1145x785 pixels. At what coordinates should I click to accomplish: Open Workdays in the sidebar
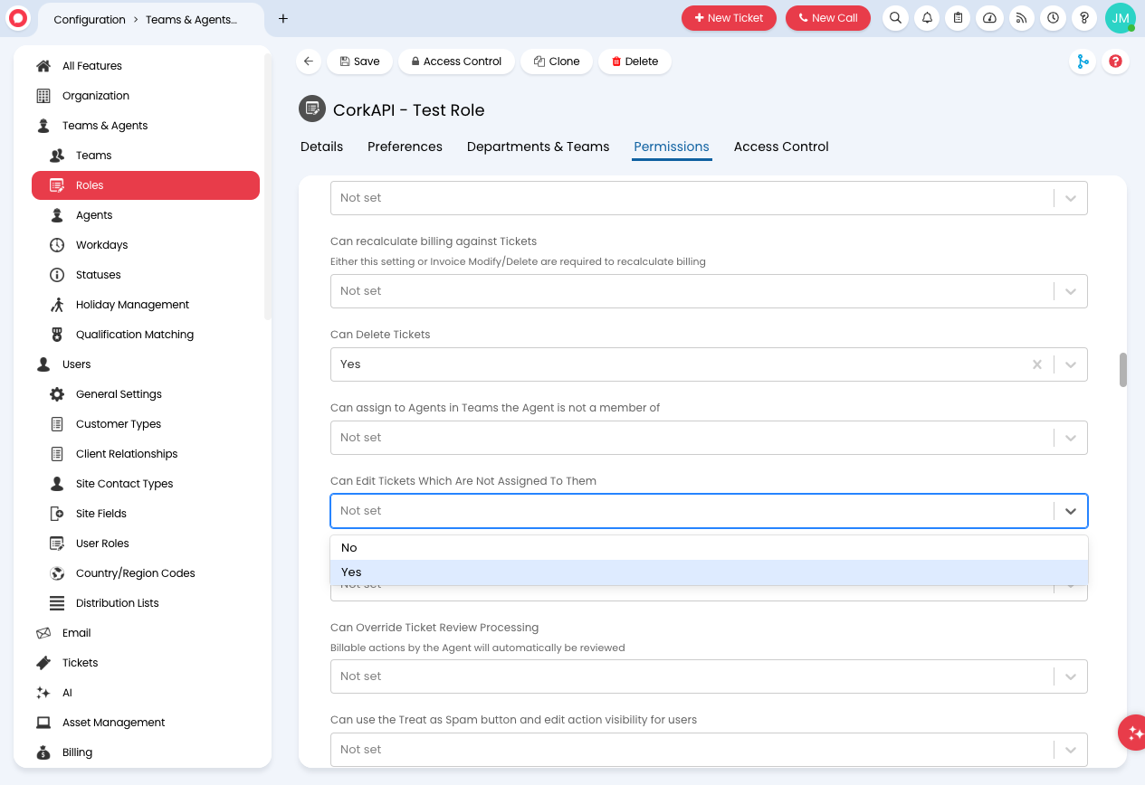tap(101, 245)
